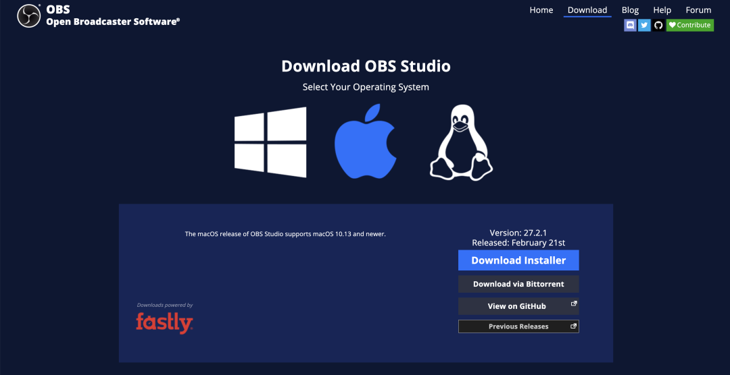Open Previous Releases link
Screen dimensions: 730x375
tap(518, 326)
